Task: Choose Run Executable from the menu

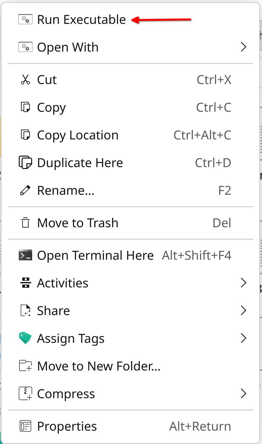Action: 131,19
